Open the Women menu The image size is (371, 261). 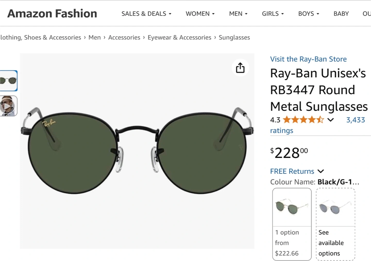click(x=200, y=14)
